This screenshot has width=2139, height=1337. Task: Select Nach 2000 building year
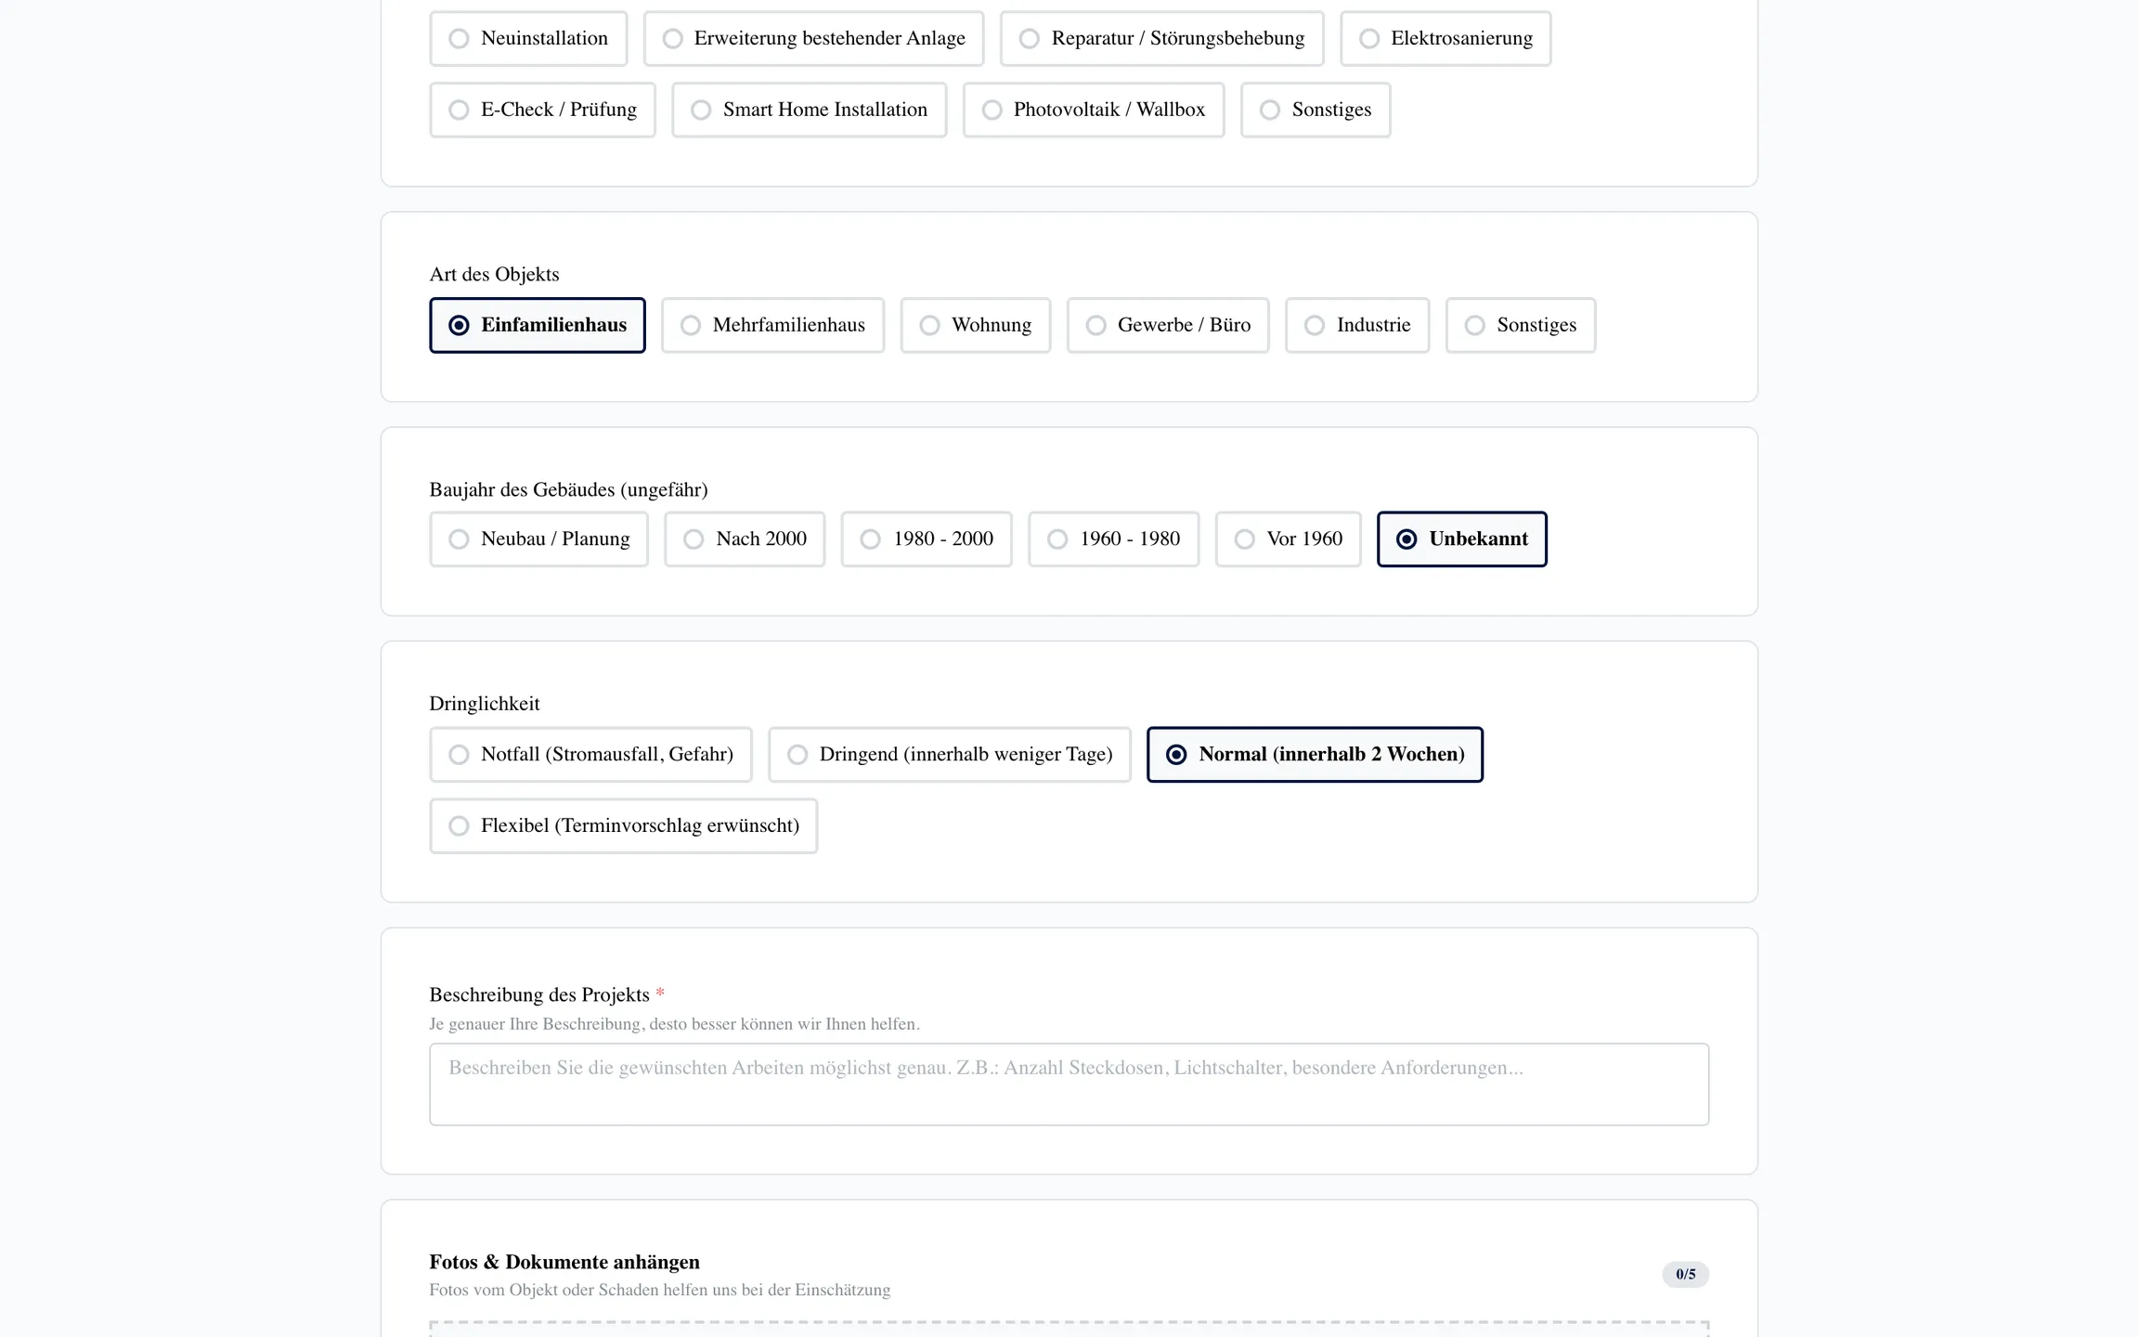(745, 539)
